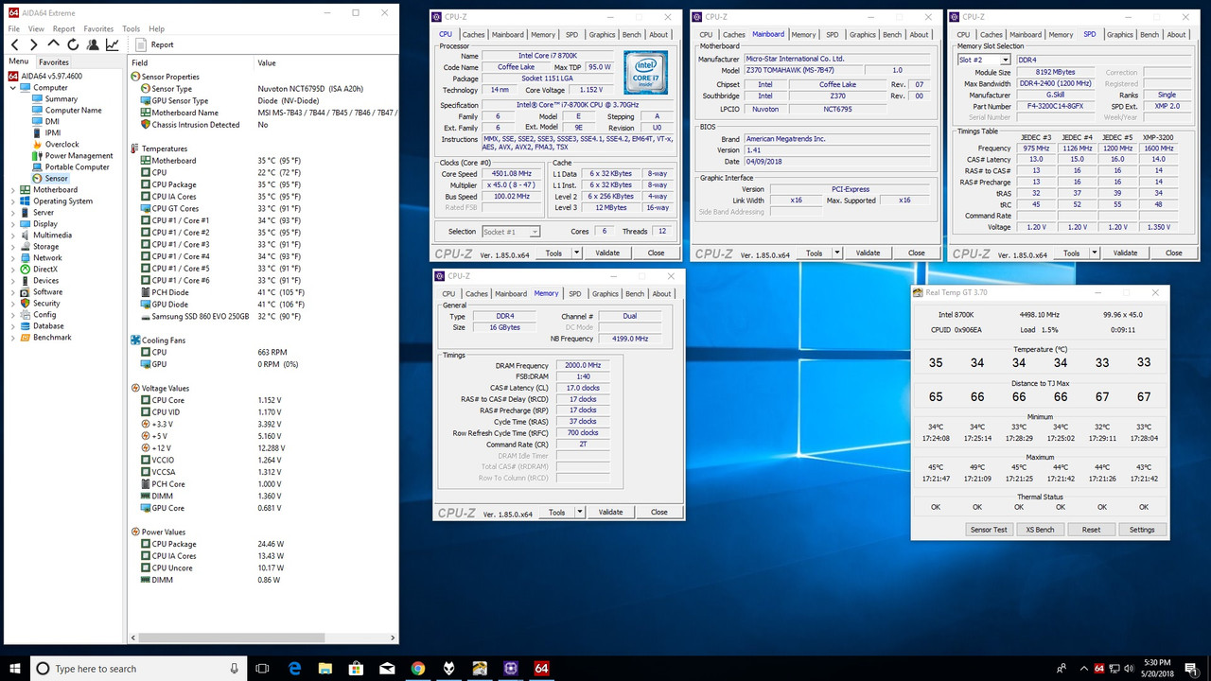1211x681 pixels.
Task: Open AIDA64 File menu
Action: tap(14, 28)
